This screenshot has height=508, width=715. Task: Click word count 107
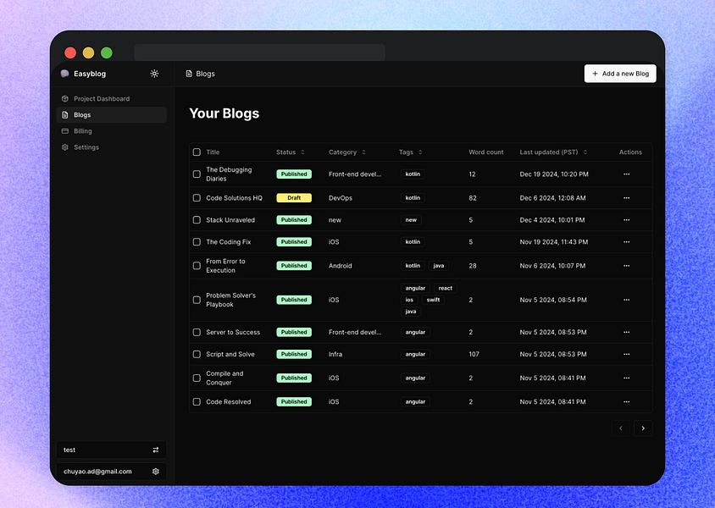[x=474, y=354]
